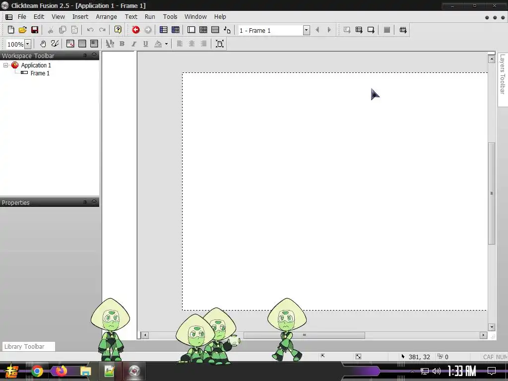Run Frame from the toolbar

(371, 30)
